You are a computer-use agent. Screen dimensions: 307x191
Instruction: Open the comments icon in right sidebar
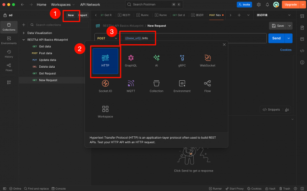click(302, 39)
